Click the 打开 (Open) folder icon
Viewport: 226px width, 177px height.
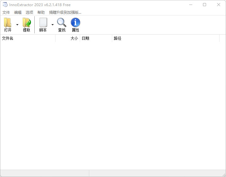[8, 23]
